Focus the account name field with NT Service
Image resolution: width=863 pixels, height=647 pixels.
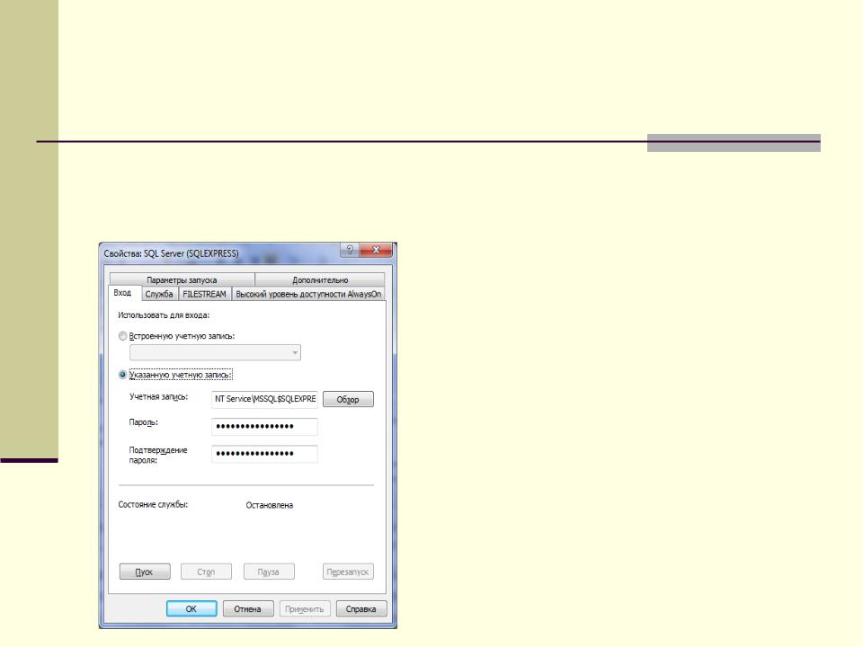(264, 399)
